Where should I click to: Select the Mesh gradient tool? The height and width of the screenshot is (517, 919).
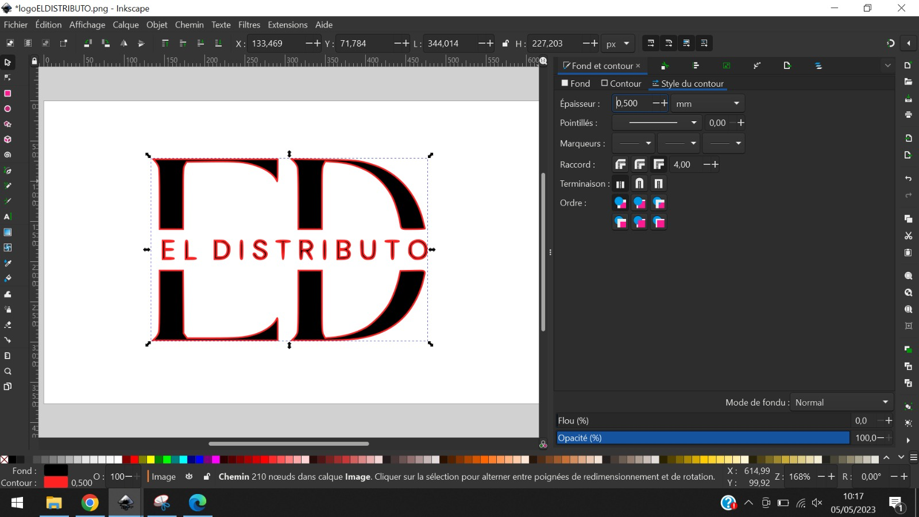pyautogui.click(x=7, y=248)
